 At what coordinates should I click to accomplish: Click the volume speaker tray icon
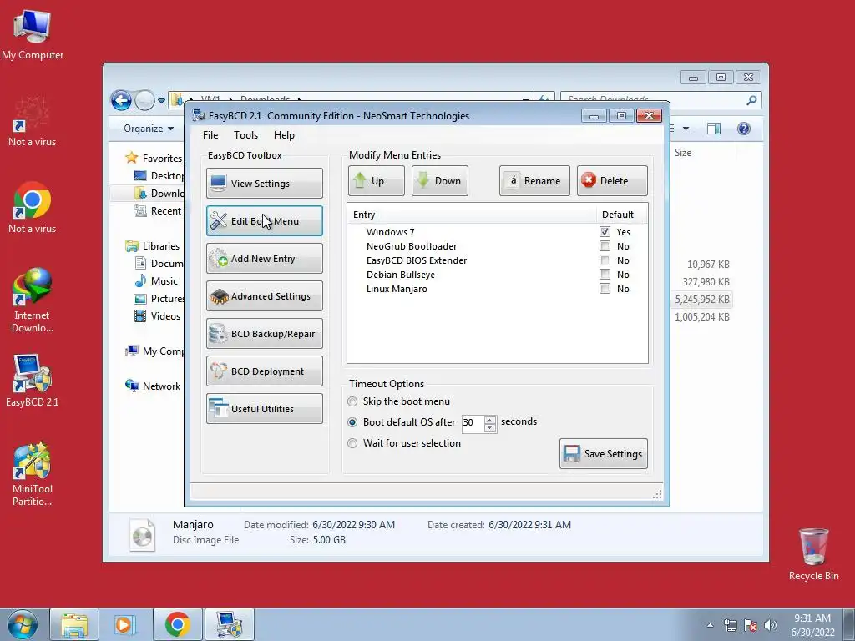click(770, 625)
